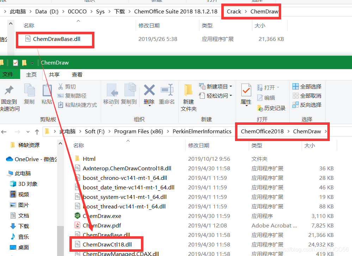Click the Paste (粘贴) ribbon icon

(47, 90)
